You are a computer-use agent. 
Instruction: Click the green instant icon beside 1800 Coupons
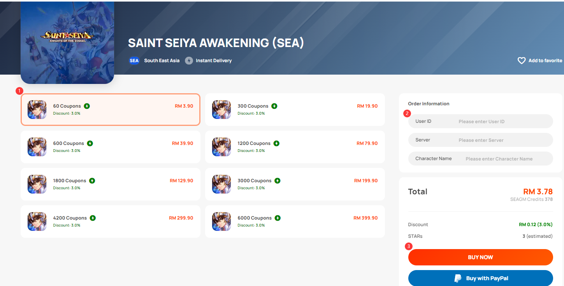pos(93,180)
